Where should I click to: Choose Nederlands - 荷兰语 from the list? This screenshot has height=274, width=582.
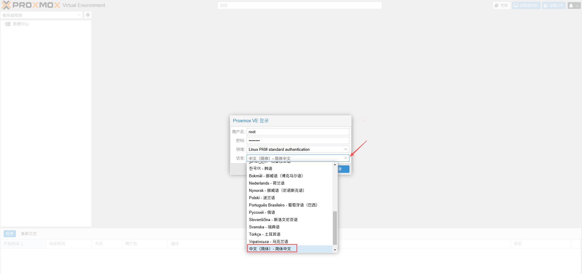tap(290, 183)
